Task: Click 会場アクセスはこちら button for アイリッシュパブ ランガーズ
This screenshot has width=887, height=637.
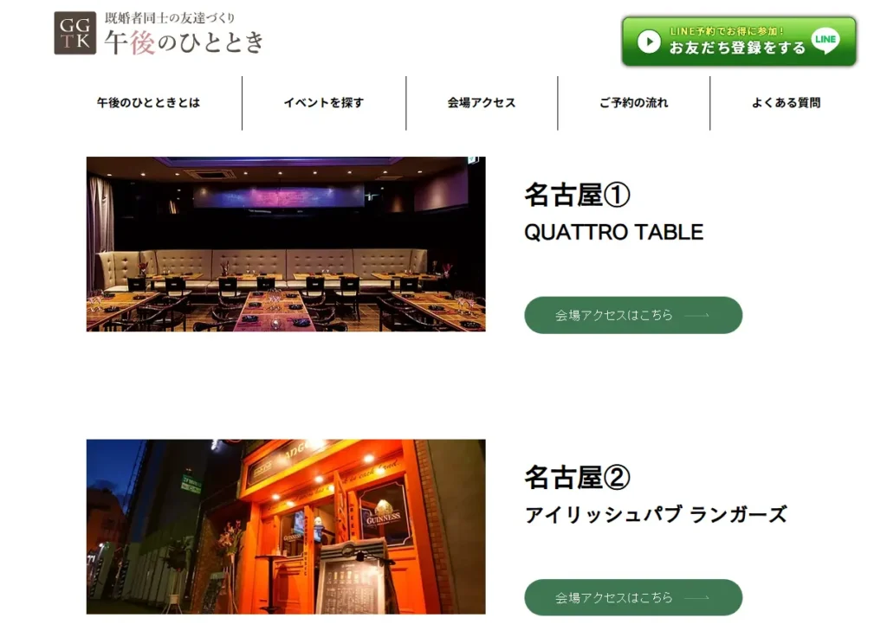Action: click(633, 597)
